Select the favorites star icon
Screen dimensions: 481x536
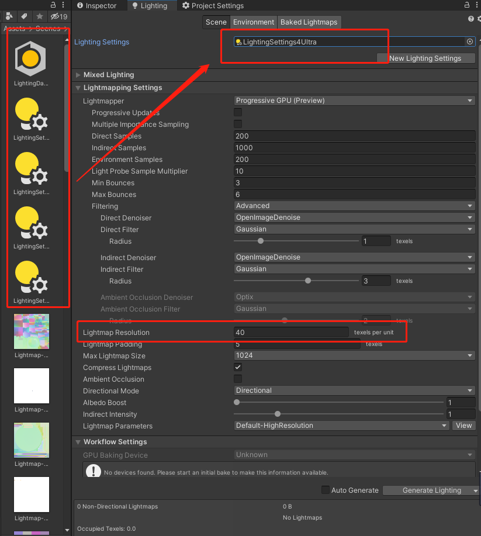click(39, 17)
